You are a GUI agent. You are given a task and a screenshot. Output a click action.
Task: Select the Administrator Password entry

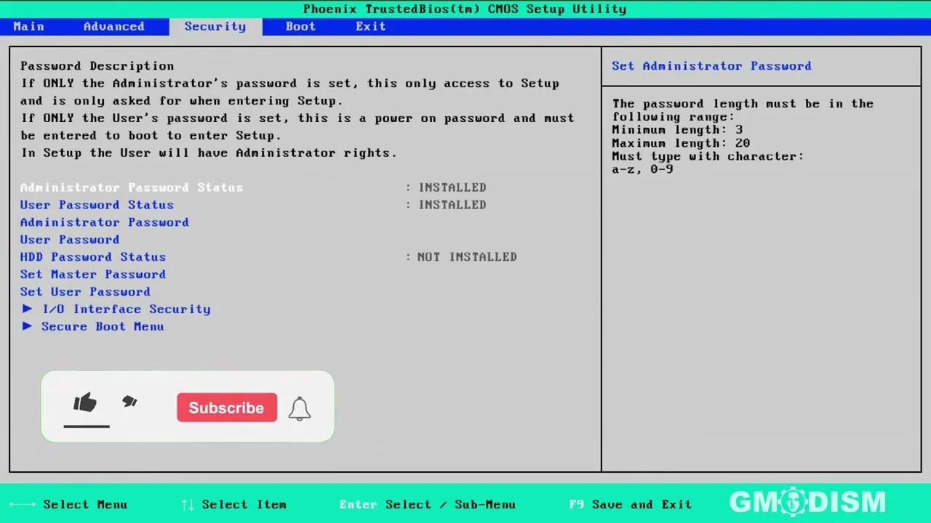(104, 222)
